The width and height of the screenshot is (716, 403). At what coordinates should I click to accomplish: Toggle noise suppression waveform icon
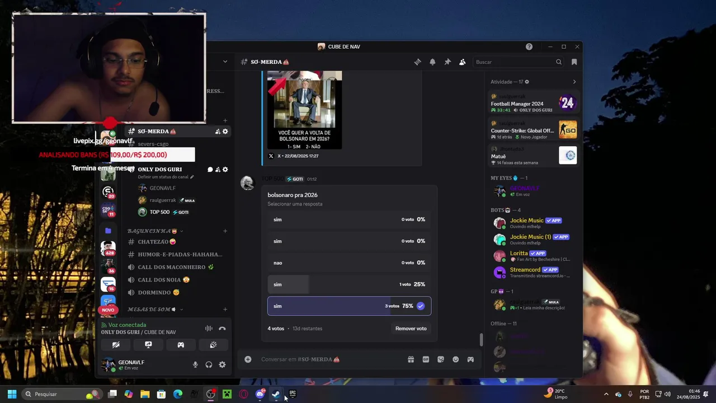(209, 329)
